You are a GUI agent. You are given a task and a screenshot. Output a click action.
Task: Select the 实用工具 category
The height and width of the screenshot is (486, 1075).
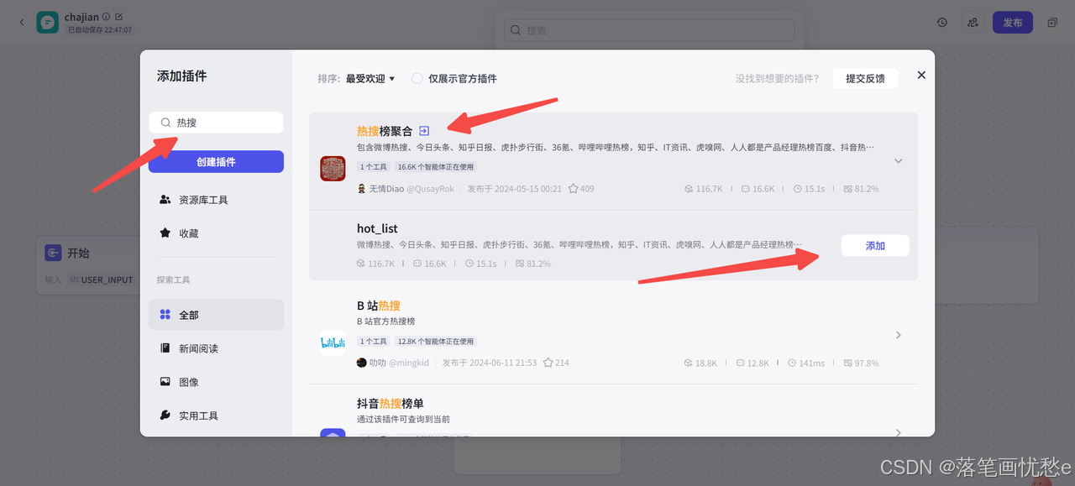pyautogui.click(x=216, y=415)
